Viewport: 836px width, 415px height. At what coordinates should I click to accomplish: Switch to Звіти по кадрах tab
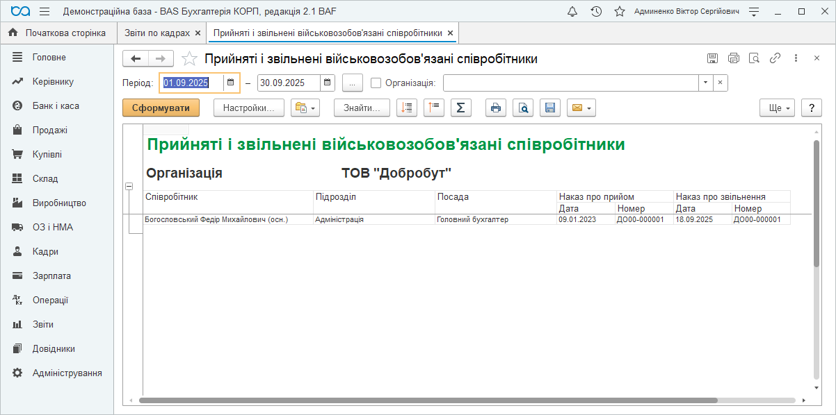(x=156, y=33)
